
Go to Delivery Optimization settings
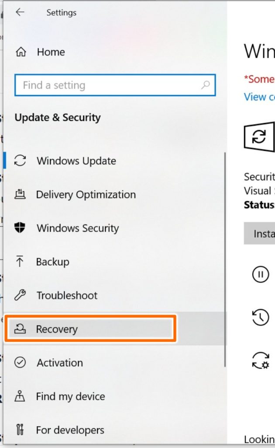tap(86, 194)
